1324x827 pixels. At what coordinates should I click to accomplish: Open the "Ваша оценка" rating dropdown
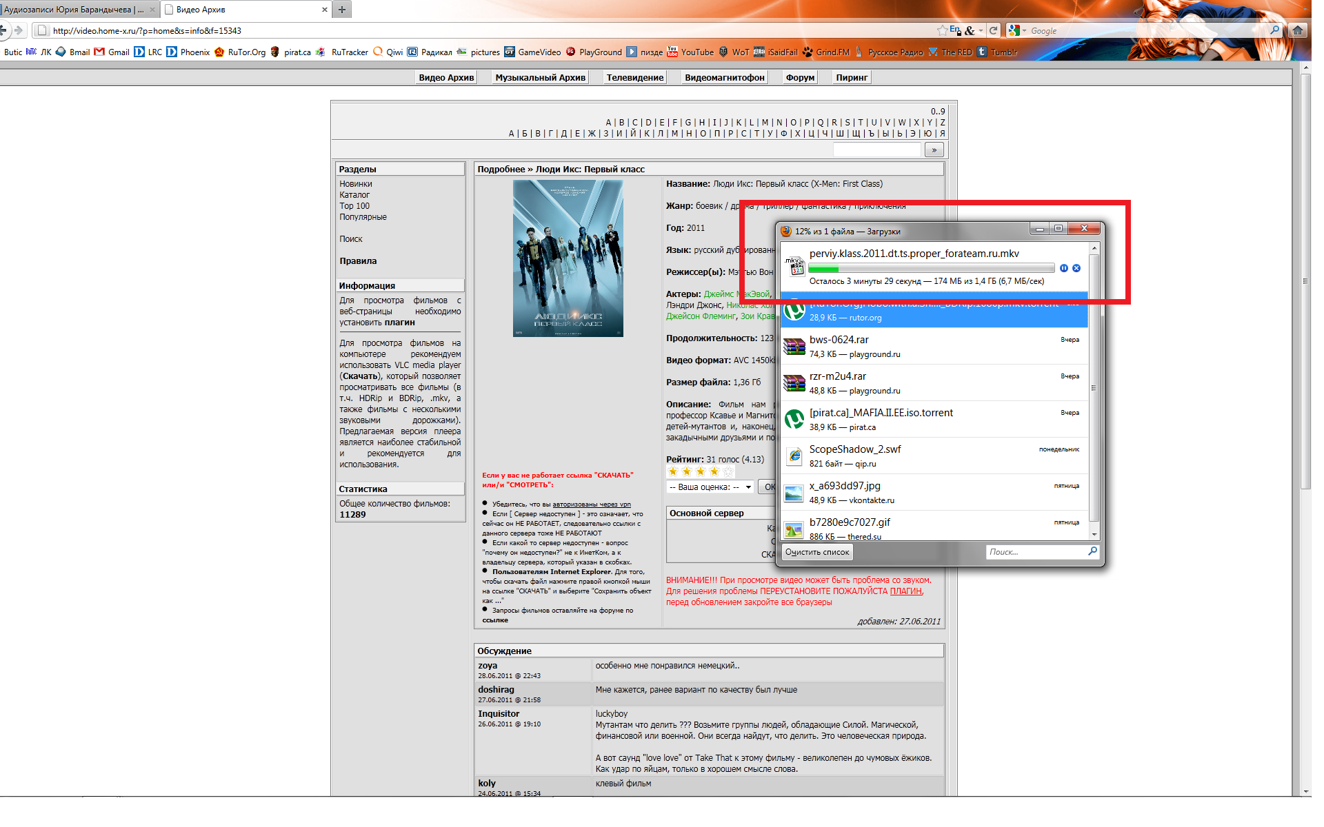click(x=710, y=487)
